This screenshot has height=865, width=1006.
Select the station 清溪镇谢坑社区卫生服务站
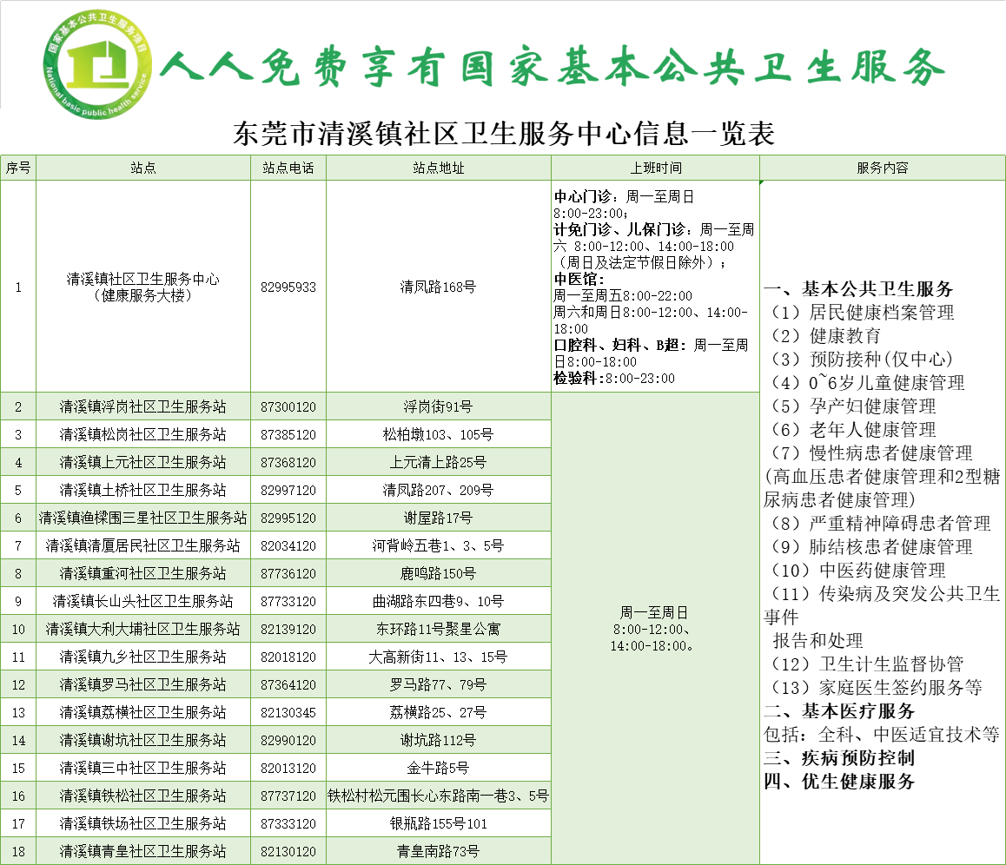143,740
